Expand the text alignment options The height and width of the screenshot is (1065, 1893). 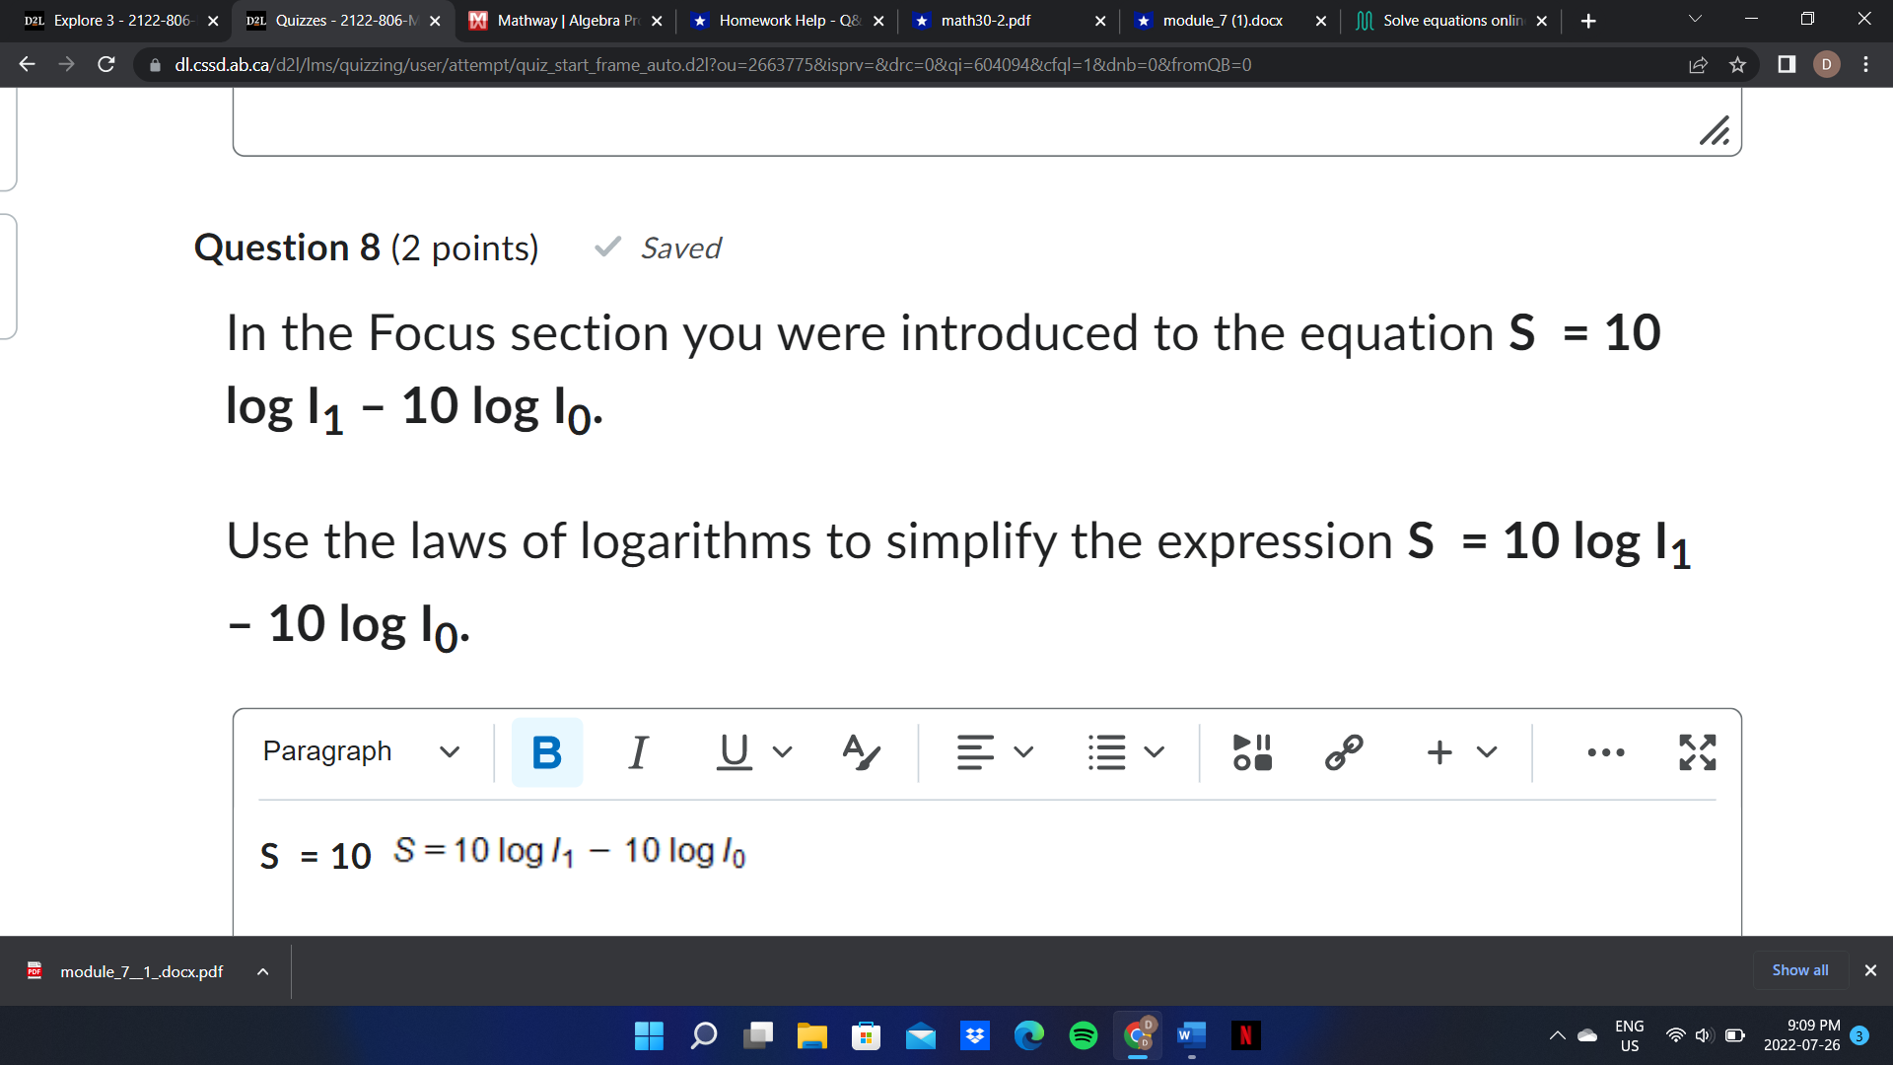point(1023,752)
